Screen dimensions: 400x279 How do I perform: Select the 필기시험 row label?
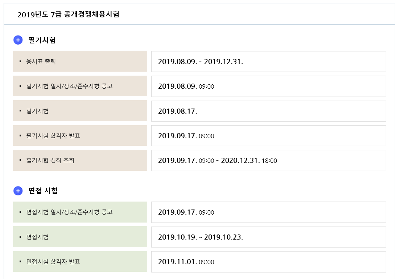point(37,111)
